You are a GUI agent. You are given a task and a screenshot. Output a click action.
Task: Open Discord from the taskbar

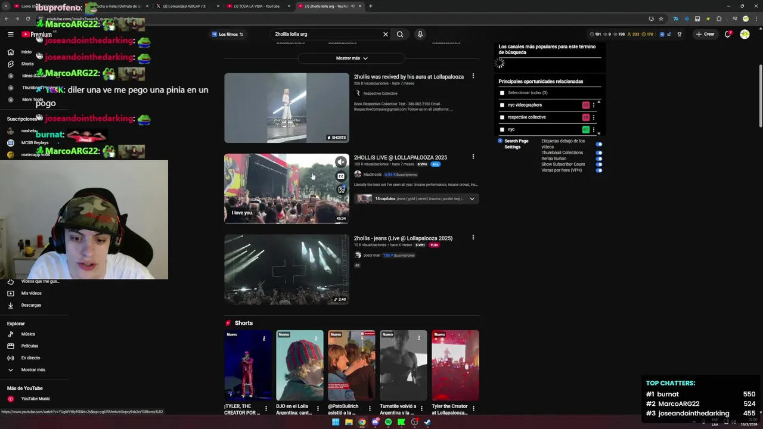[375, 422]
